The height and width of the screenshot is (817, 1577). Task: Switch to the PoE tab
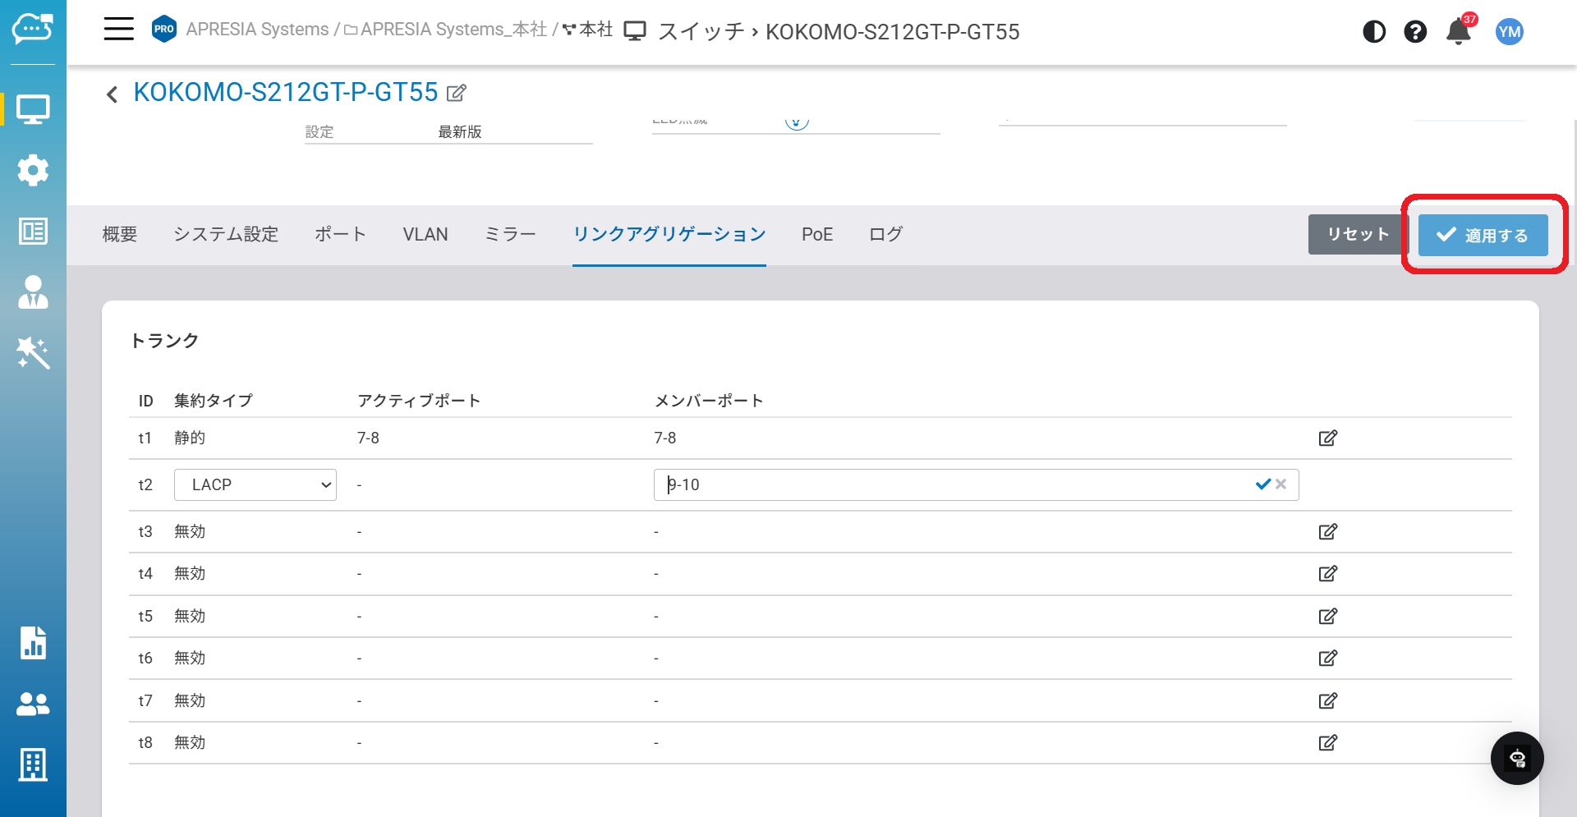pyautogui.click(x=816, y=235)
